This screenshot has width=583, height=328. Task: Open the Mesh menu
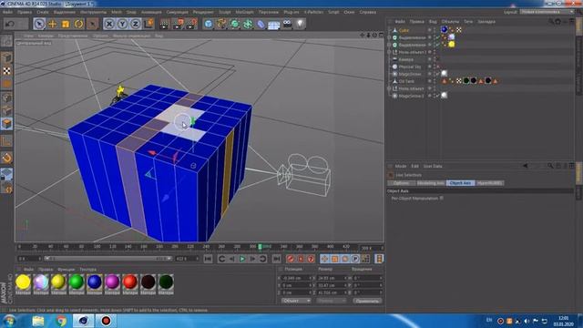click(117, 12)
